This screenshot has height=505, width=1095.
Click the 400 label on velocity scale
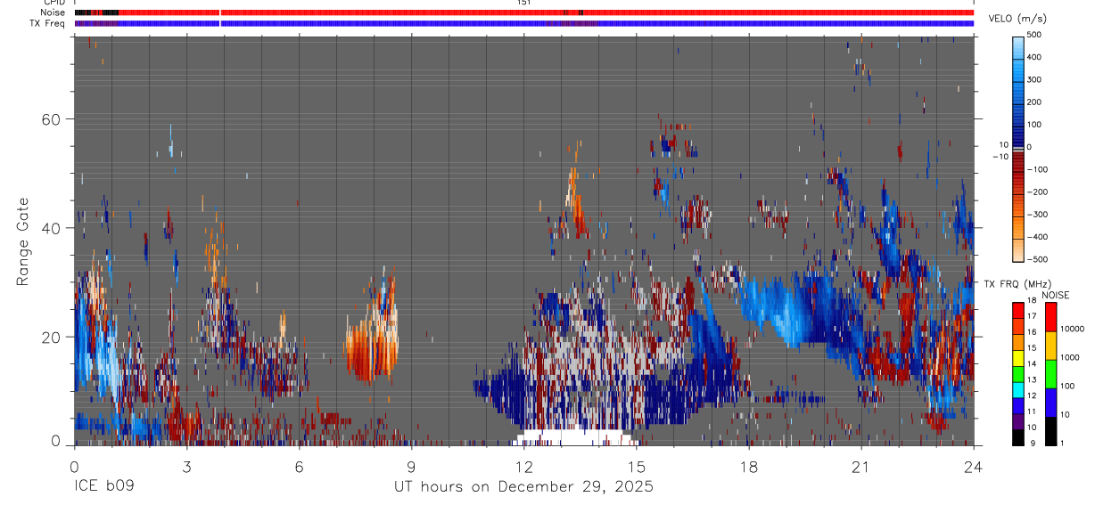click(x=1034, y=57)
